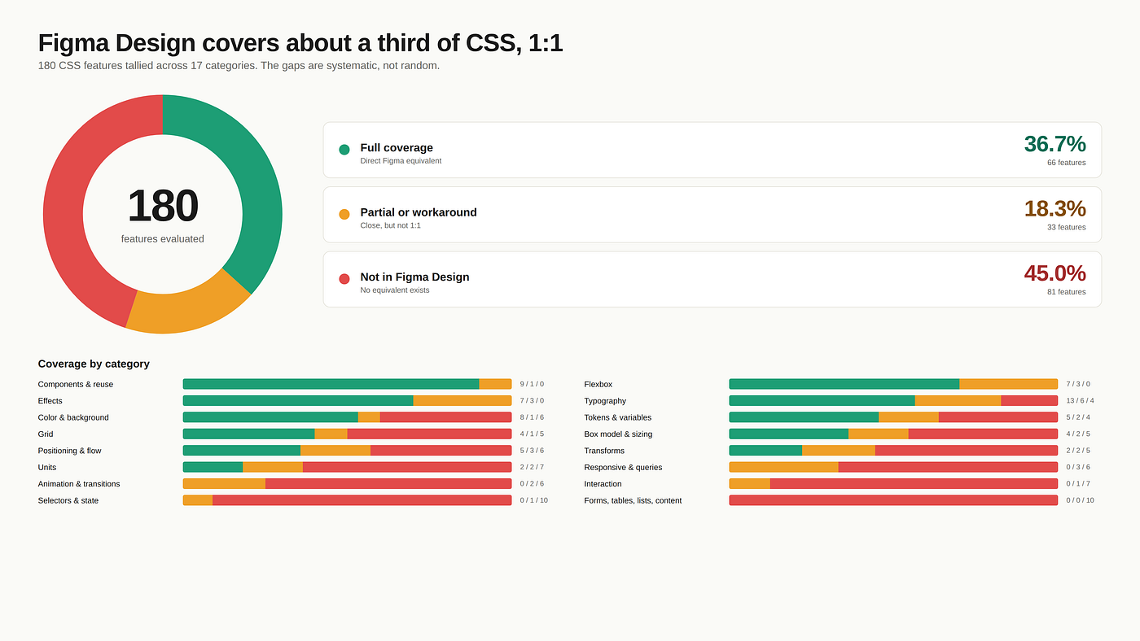The width and height of the screenshot is (1140, 641).
Task: Click the Box model & sizing label
Action: 618,434
